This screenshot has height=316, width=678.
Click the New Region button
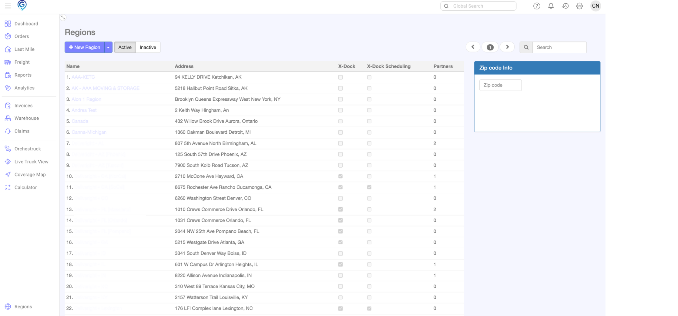click(84, 47)
